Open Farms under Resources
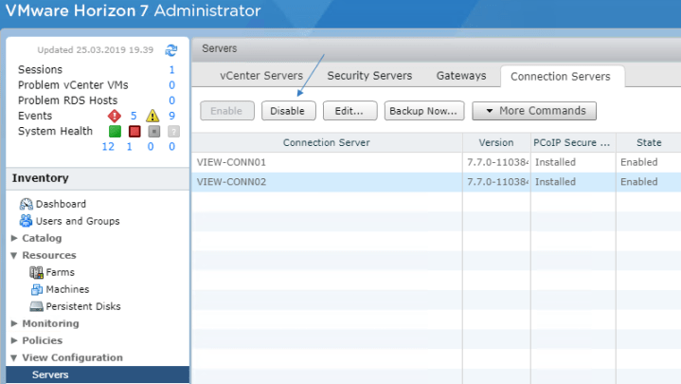Image resolution: width=681 pixels, height=384 pixels. coord(61,272)
